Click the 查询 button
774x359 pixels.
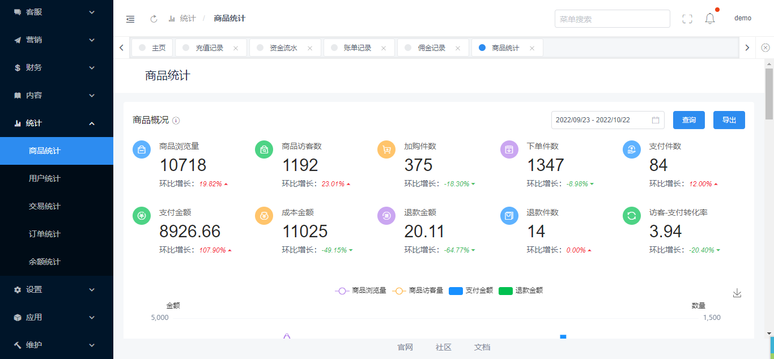(x=688, y=120)
